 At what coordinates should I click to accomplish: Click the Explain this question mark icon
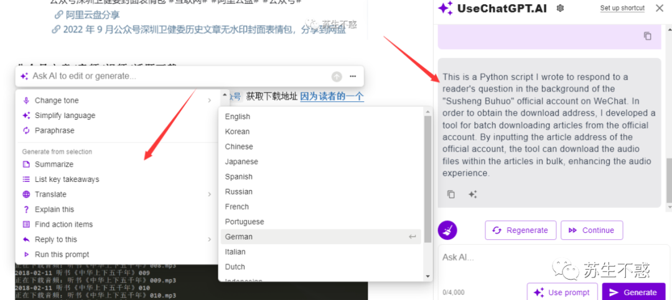pyautogui.click(x=26, y=209)
